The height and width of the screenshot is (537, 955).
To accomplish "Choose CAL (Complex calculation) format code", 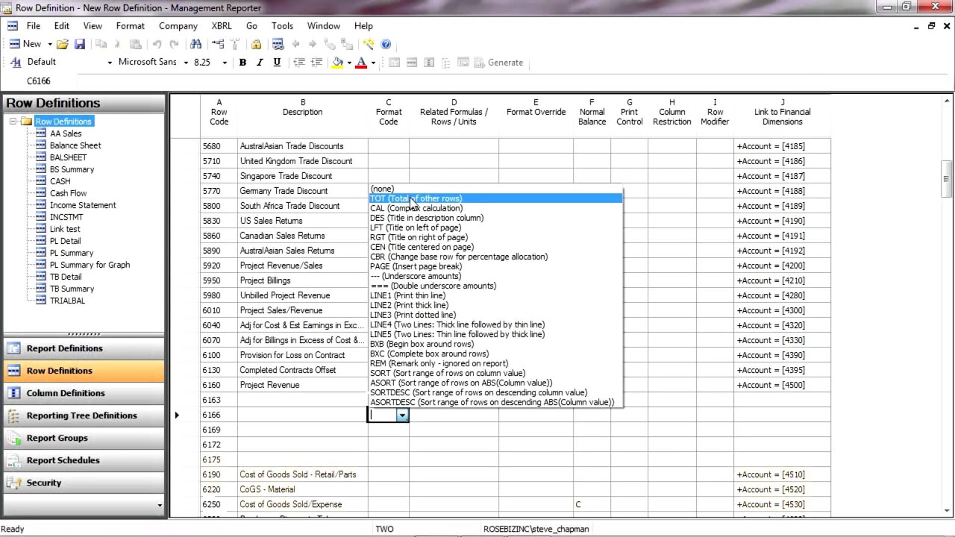I will point(495,208).
